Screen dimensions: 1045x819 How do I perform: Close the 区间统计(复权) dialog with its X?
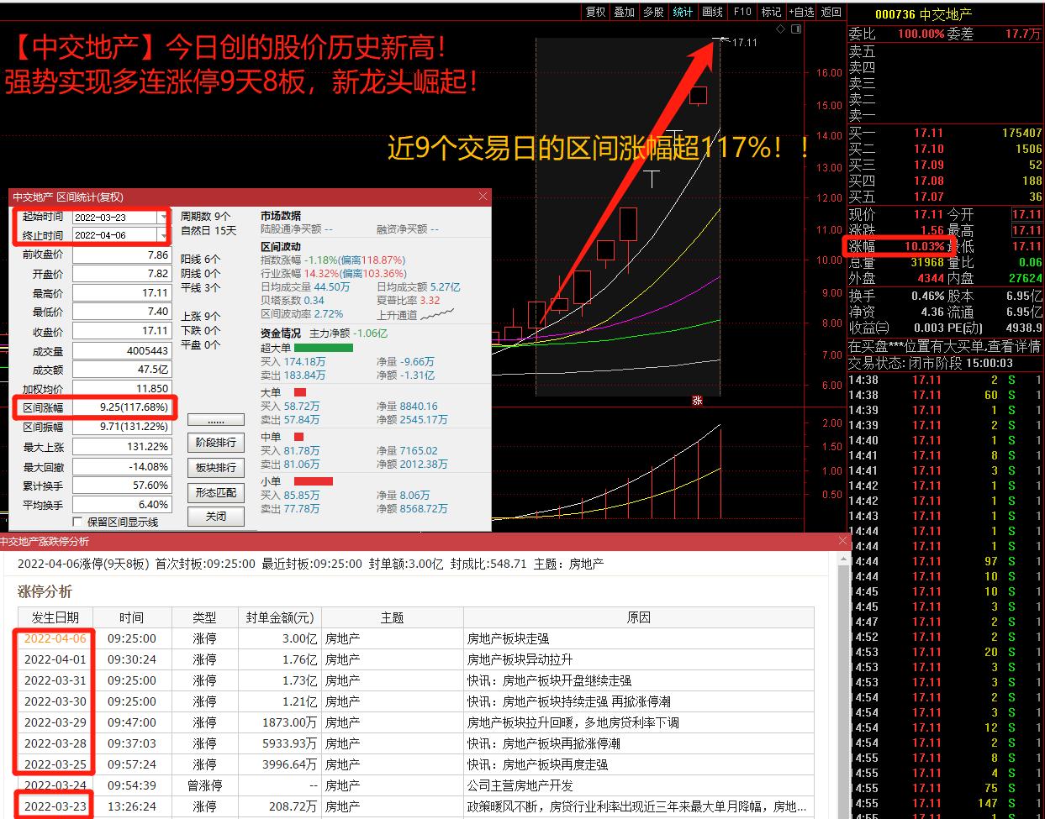[483, 197]
